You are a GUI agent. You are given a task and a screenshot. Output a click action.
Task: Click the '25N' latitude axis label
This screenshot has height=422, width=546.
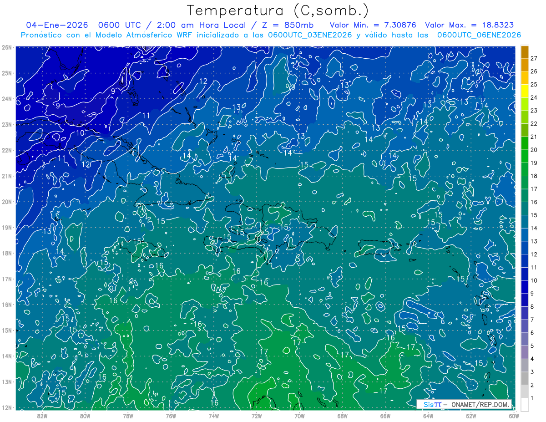(6, 73)
